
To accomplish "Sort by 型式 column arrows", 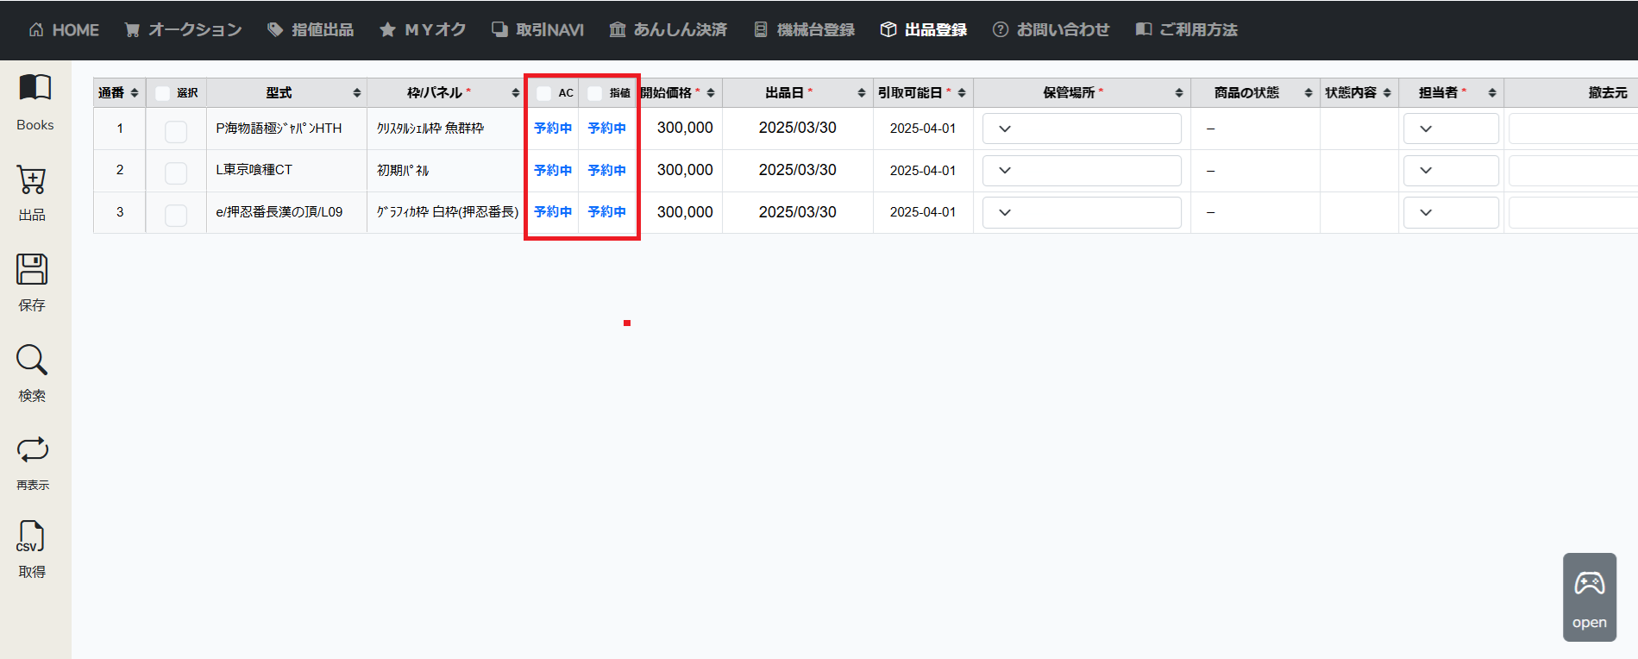I will (x=357, y=93).
